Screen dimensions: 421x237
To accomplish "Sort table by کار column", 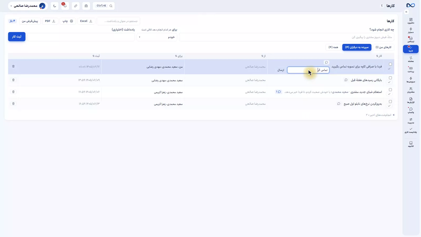I will (x=379, y=56).
